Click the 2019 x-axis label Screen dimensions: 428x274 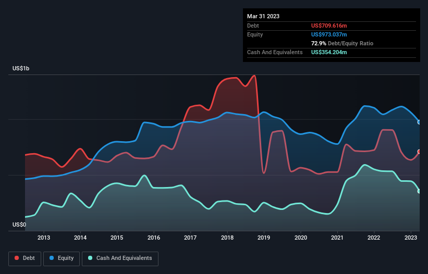(264, 238)
